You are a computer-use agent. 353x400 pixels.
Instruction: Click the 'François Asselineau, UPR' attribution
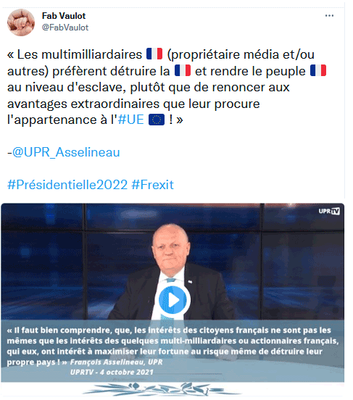click(x=117, y=362)
